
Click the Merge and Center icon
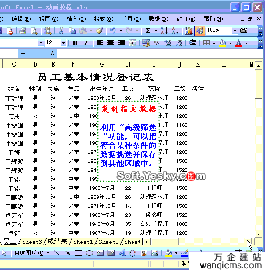coord(132,43)
